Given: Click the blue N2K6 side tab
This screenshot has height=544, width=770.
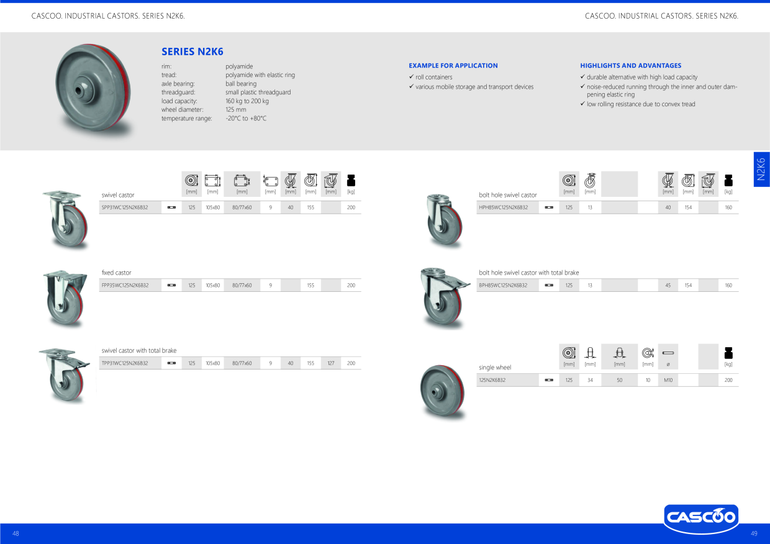Looking at the screenshot, I should tap(762, 170).
